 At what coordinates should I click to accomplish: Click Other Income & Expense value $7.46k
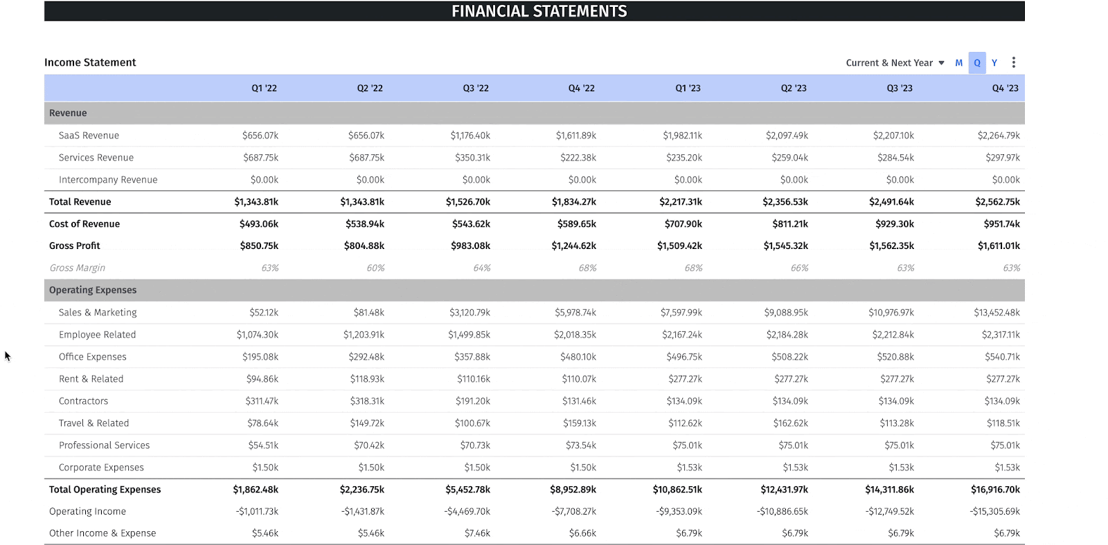click(x=477, y=533)
